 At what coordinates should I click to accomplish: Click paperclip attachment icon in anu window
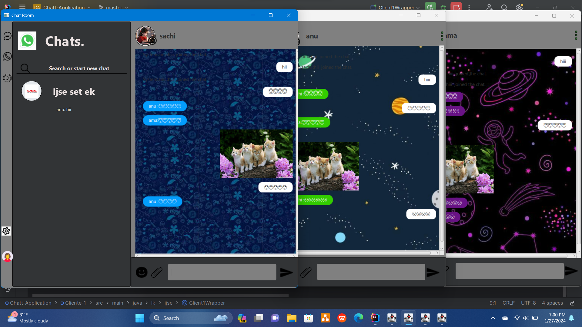306,272
